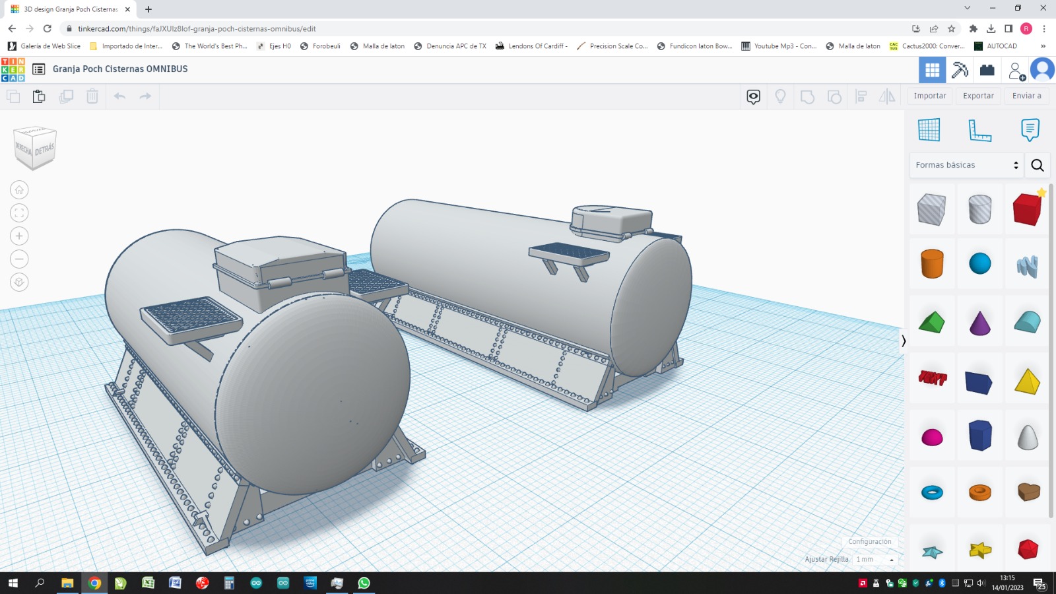
Task: Pick the red solid box shape
Action: pos(1027,210)
